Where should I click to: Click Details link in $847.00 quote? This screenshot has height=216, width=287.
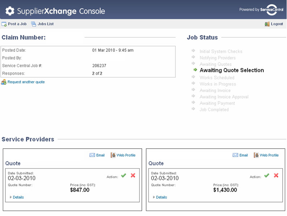pos(18,197)
